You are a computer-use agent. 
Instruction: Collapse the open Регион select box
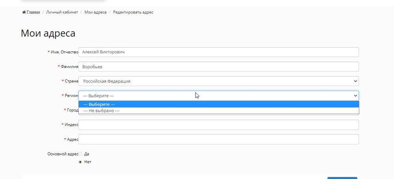218,96
